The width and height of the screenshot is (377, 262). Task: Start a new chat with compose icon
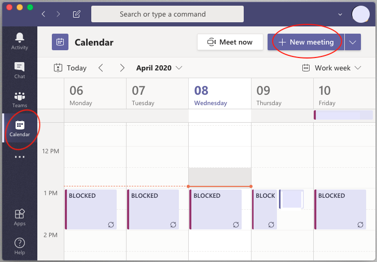(x=76, y=14)
